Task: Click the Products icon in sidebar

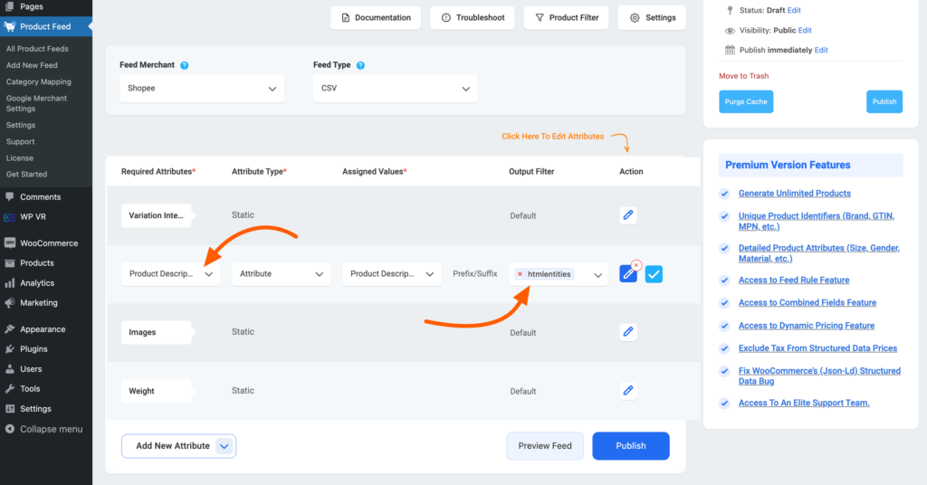Action: [9, 263]
